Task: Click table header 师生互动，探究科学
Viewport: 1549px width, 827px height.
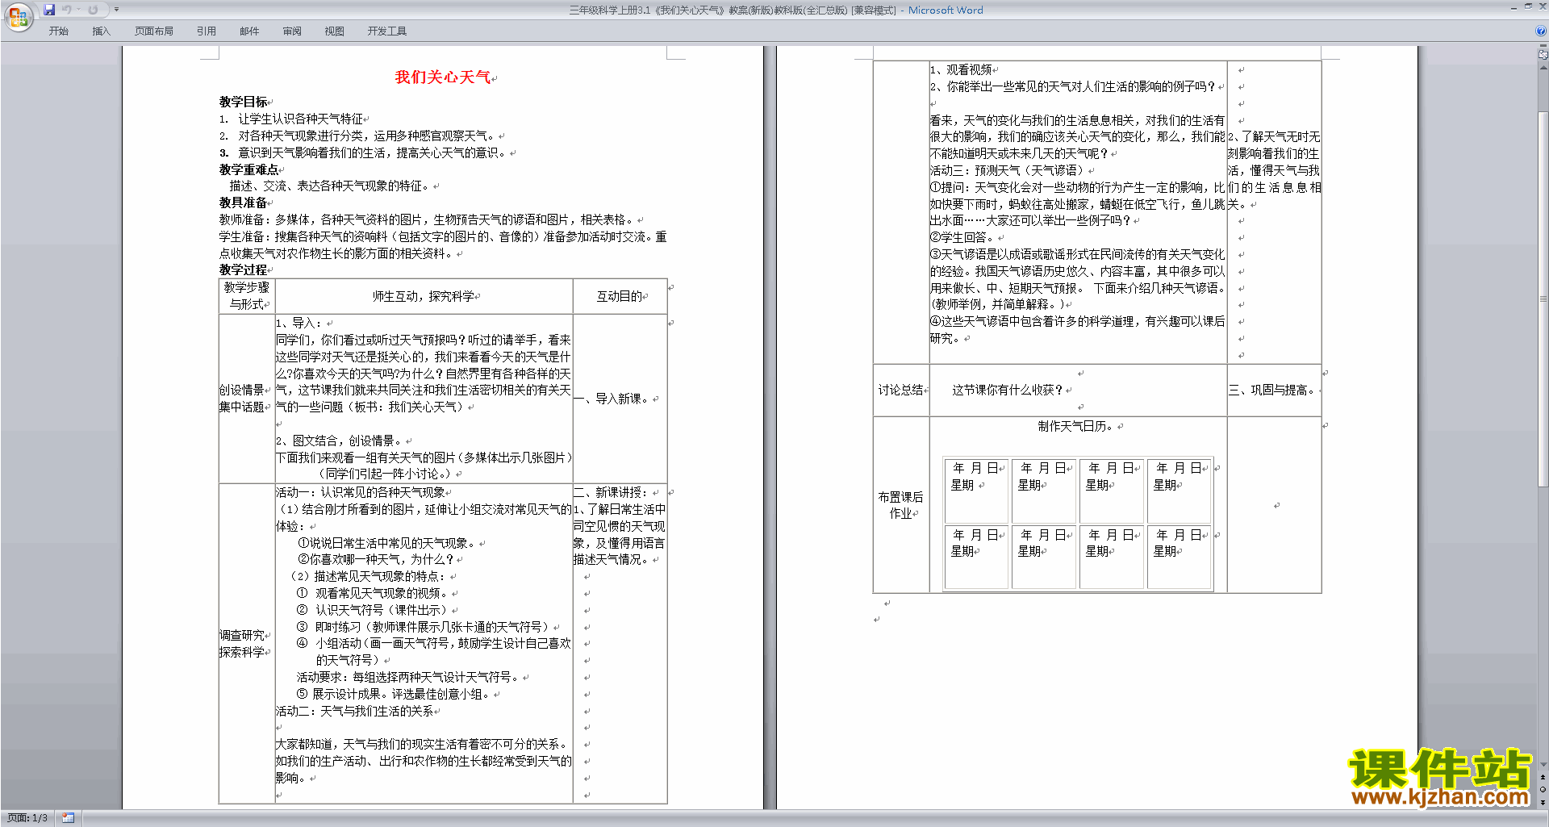Action: (x=424, y=296)
